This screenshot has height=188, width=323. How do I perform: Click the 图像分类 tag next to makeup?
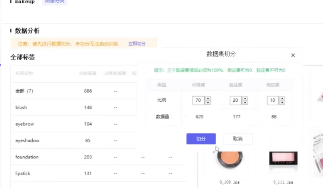[54, 1]
